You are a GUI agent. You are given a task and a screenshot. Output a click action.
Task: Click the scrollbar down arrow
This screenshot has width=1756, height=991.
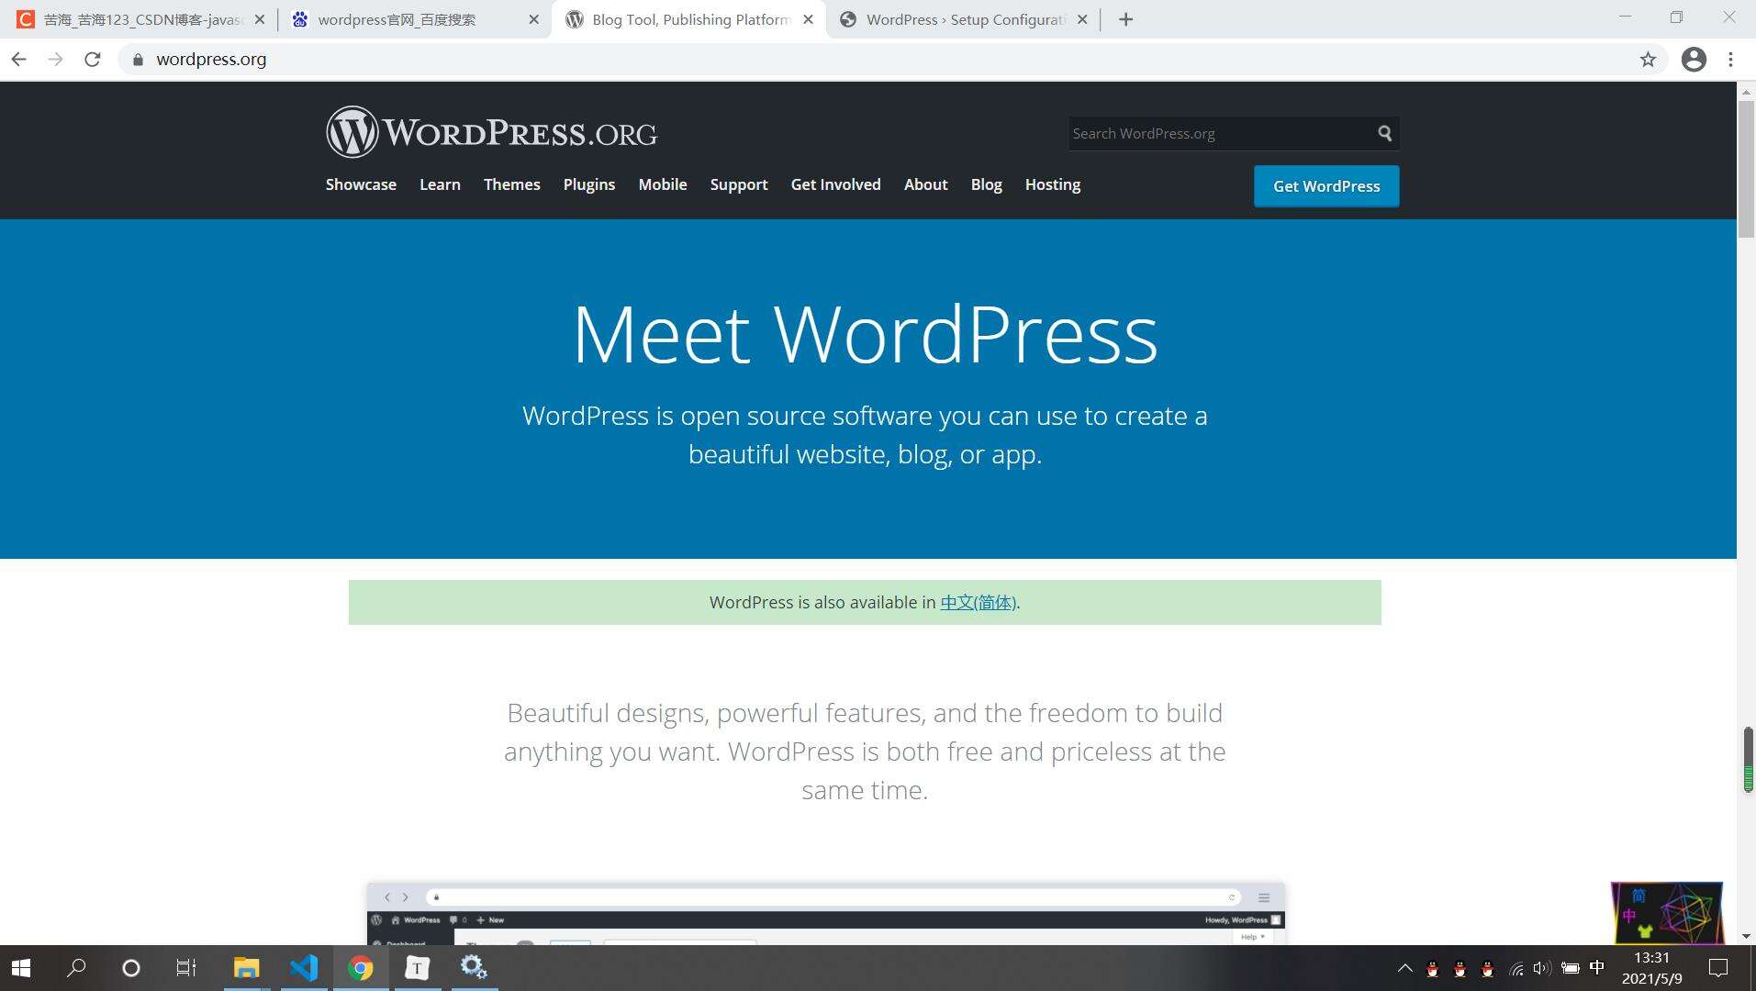(1746, 936)
